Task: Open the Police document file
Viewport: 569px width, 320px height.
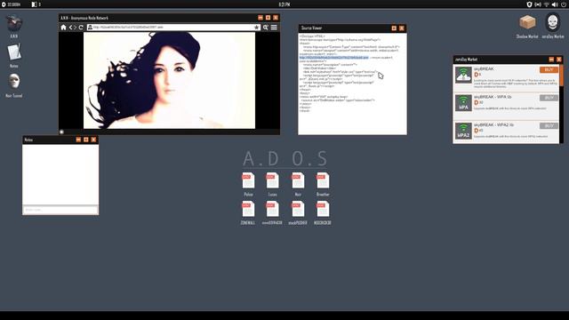Action: coord(248,180)
